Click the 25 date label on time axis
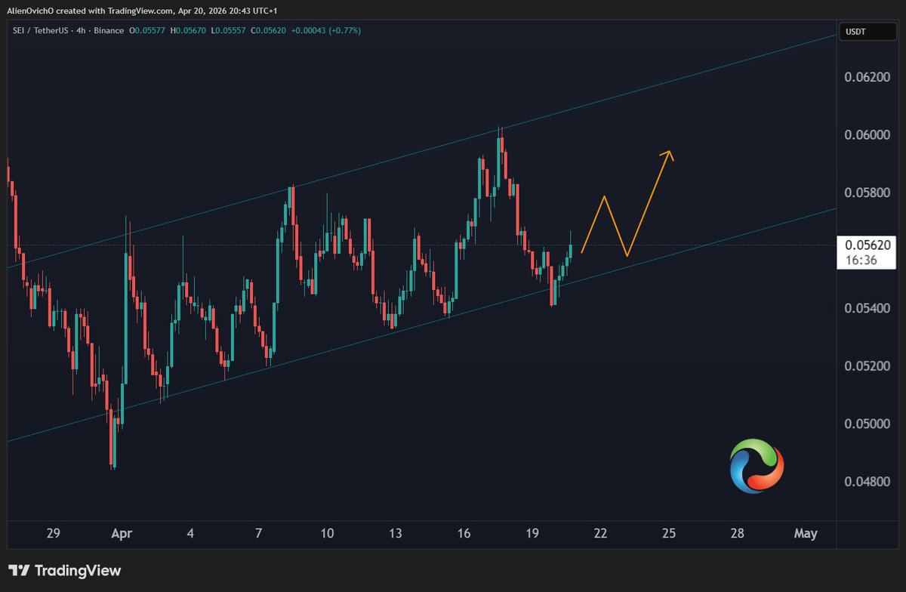Screen dimensions: 906x592 click(669, 533)
